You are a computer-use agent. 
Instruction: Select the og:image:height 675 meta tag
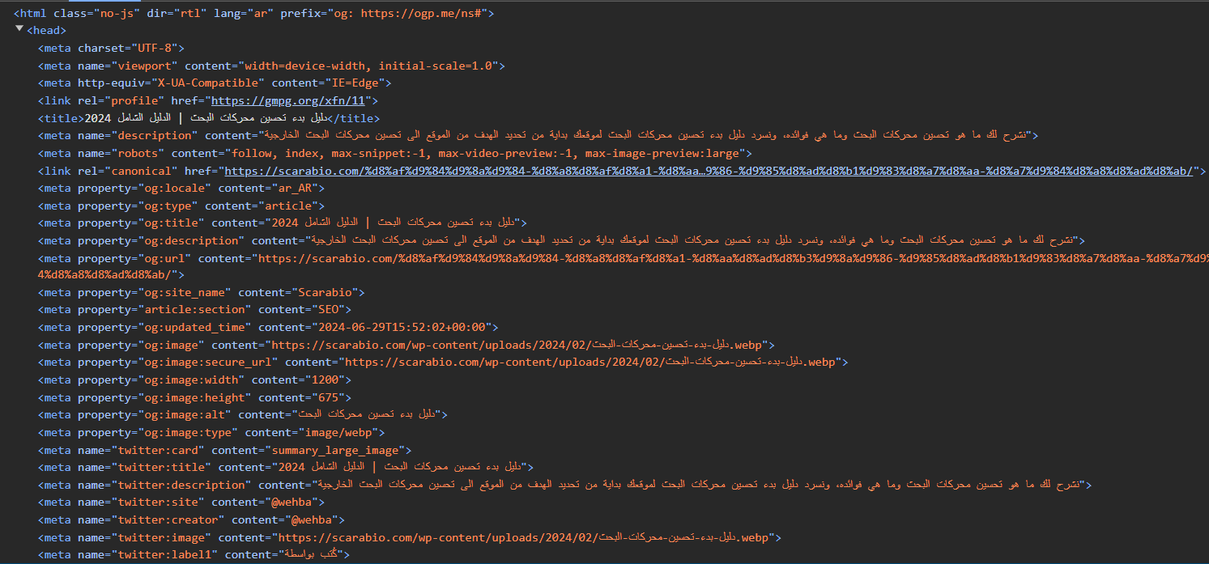pyautogui.click(x=194, y=397)
